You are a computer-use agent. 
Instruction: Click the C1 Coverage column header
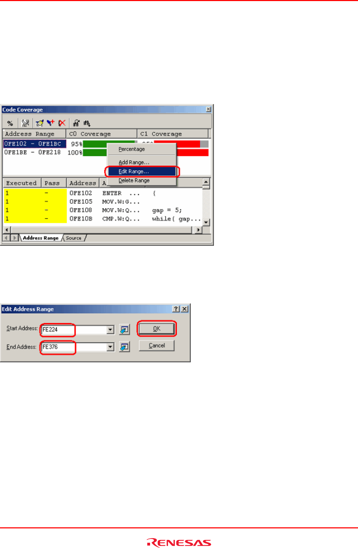[x=173, y=134]
